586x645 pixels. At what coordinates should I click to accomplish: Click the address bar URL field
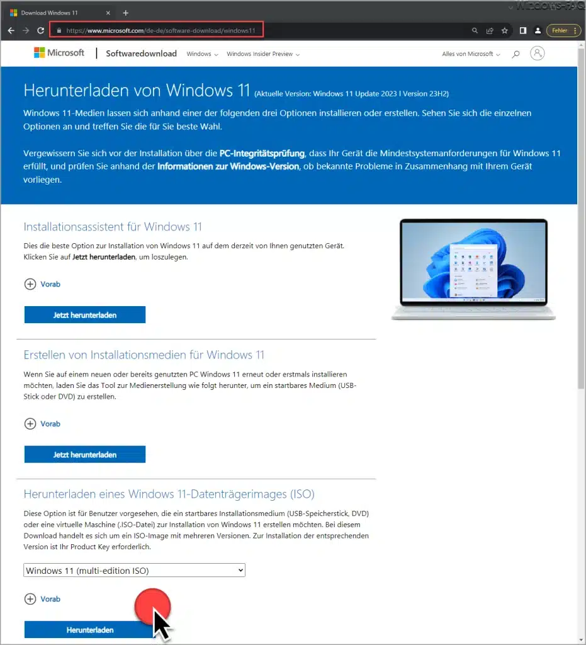161,30
